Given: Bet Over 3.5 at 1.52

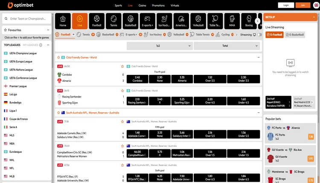Looking at the screenshot, I should point(210,79).
